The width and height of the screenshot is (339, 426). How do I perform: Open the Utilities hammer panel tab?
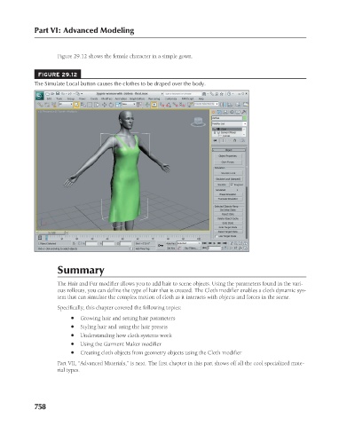click(244, 112)
